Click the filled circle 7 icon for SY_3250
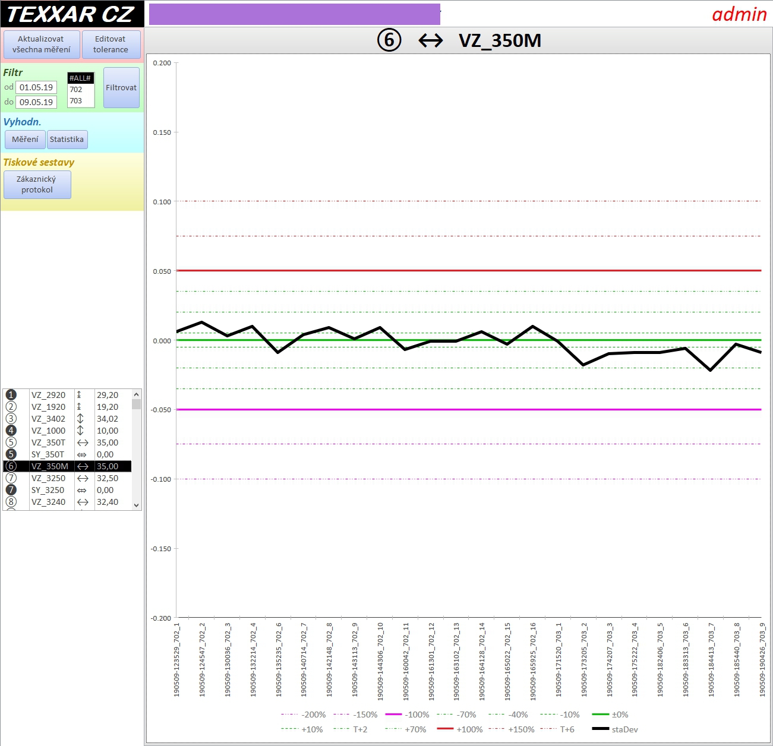 pos(11,490)
